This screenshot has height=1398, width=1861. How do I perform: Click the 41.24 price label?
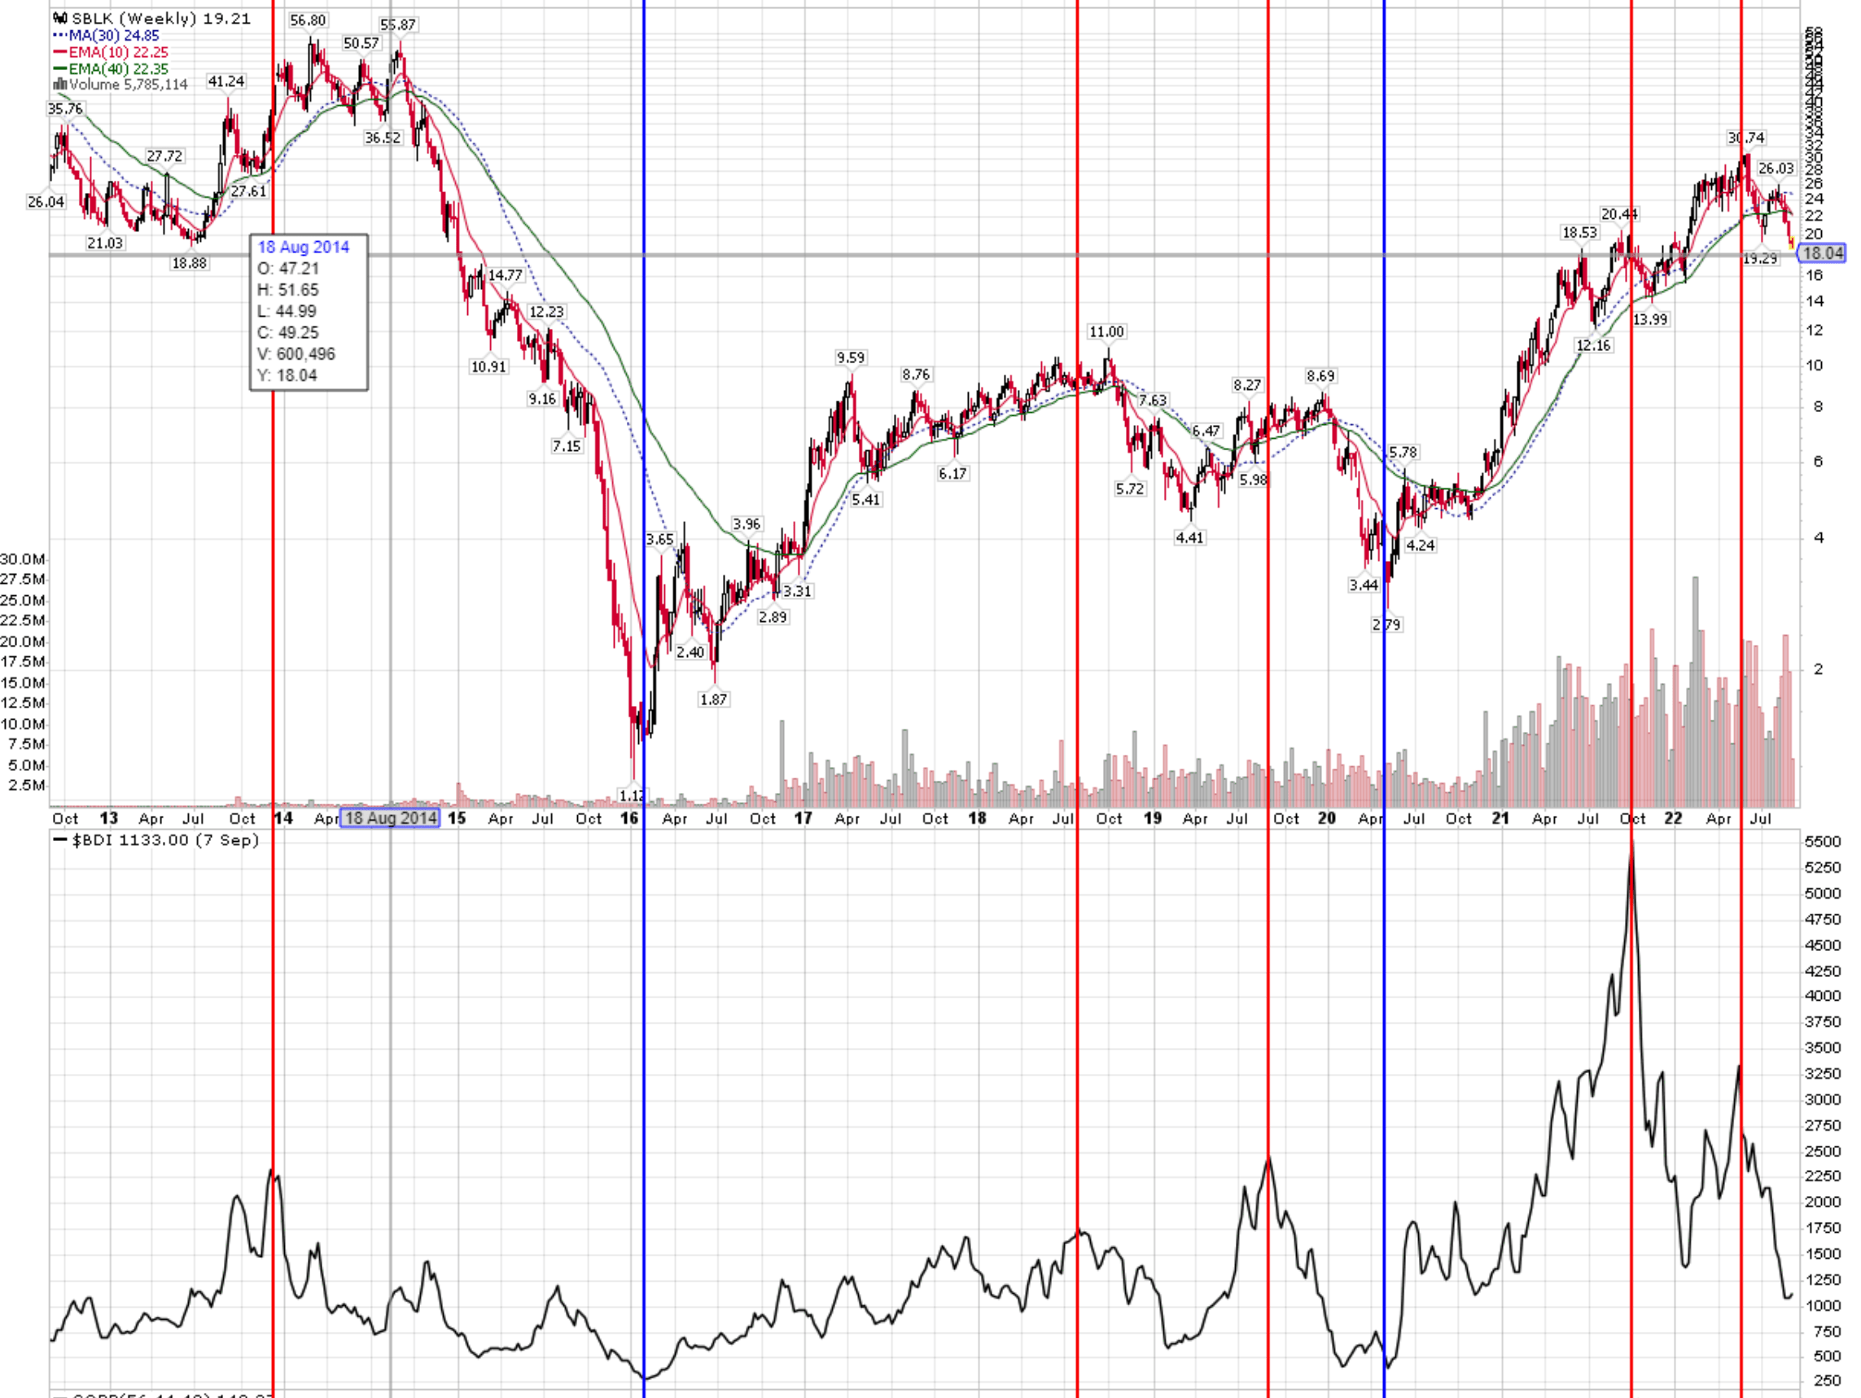click(x=226, y=81)
